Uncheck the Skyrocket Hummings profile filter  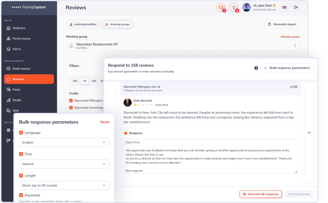coord(71,108)
